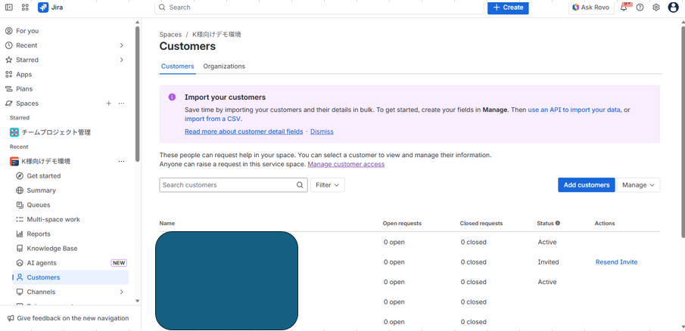685x331 pixels.
Task: Click the Invited status text
Action: pyautogui.click(x=548, y=262)
